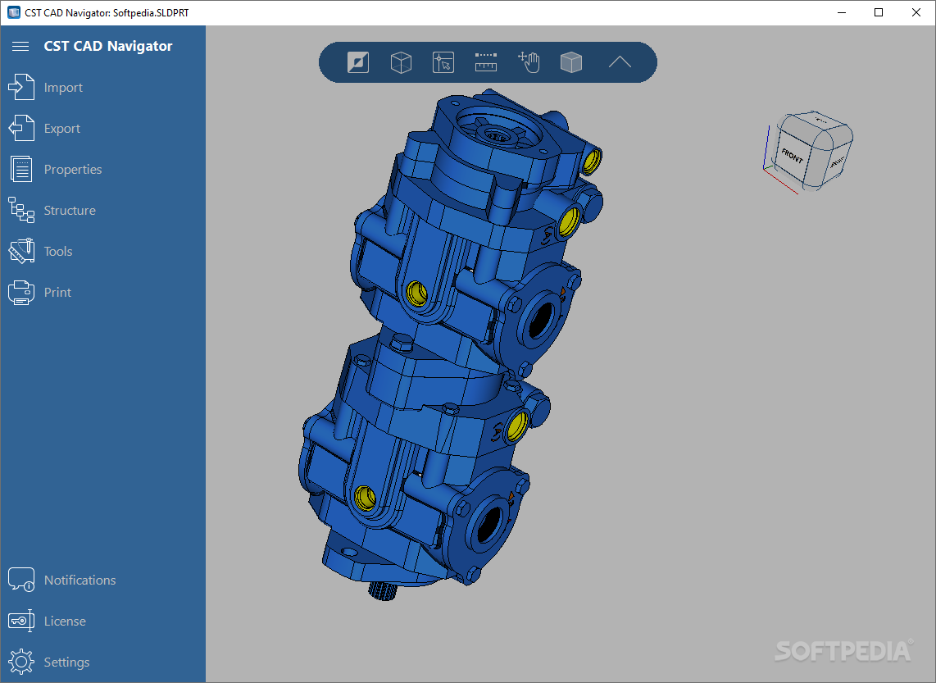936x683 pixels.
Task: Select the section plane tool
Action: 358,62
